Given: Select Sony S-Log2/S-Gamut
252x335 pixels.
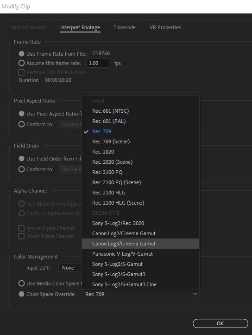Looking at the screenshot, I should (x=141, y=264).
